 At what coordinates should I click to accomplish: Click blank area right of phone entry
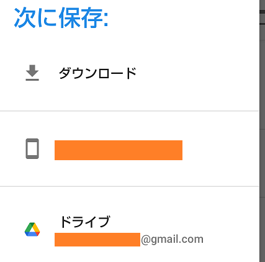220,150
